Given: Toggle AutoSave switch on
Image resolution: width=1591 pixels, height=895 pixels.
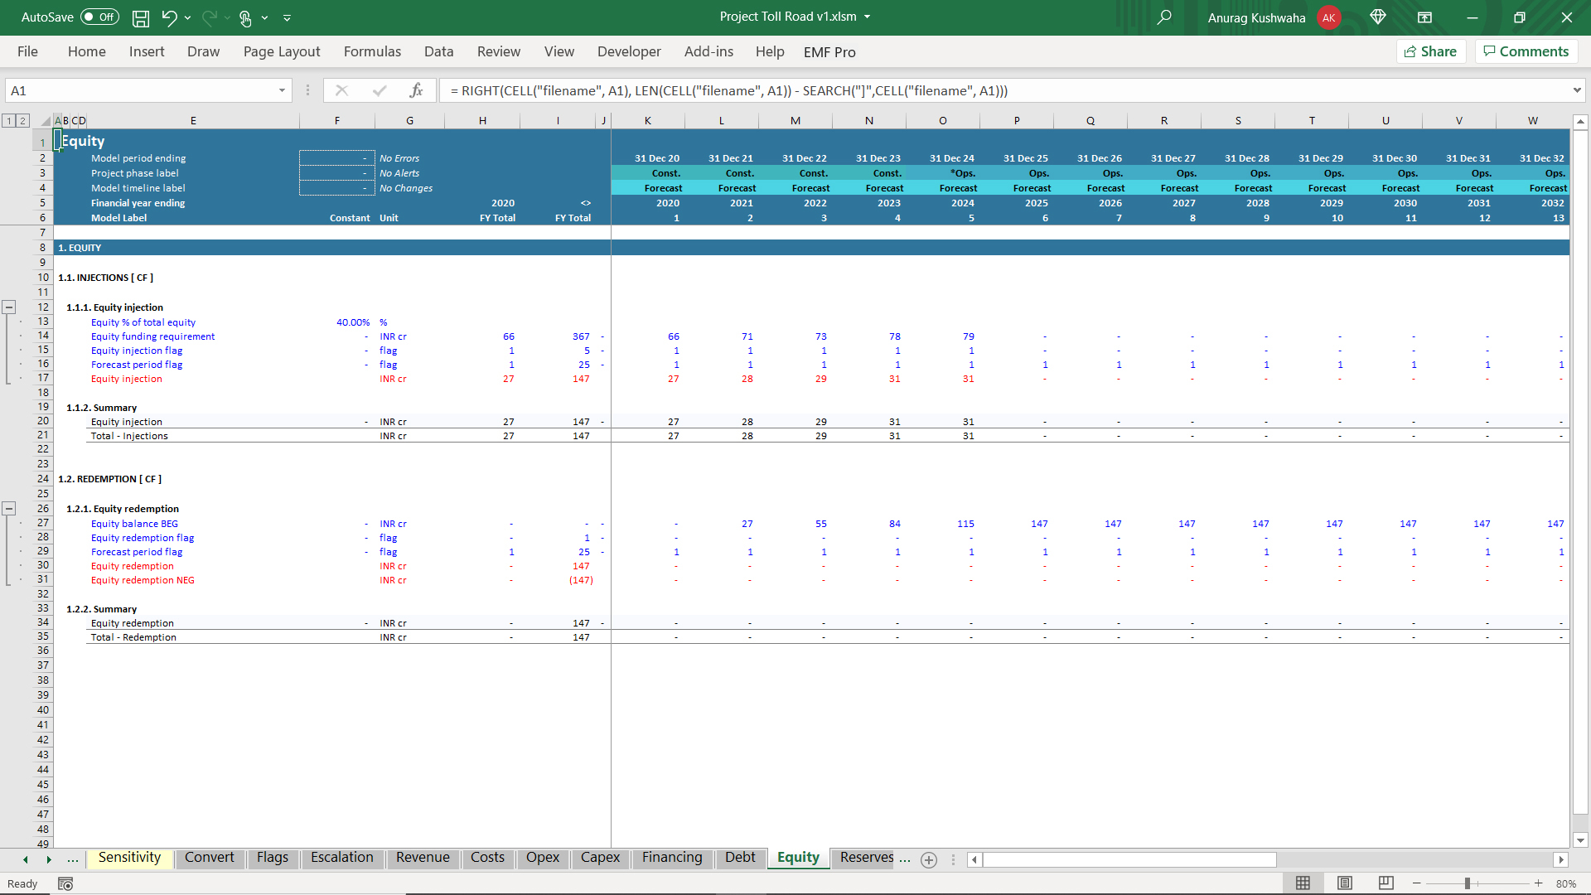Looking at the screenshot, I should tap(99, 17).
